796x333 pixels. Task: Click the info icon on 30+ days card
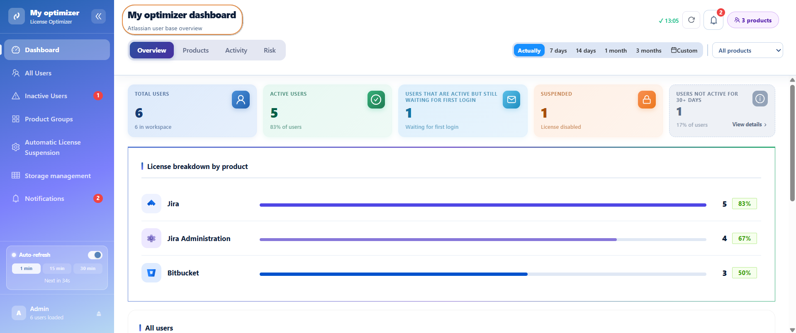(760, 99)
